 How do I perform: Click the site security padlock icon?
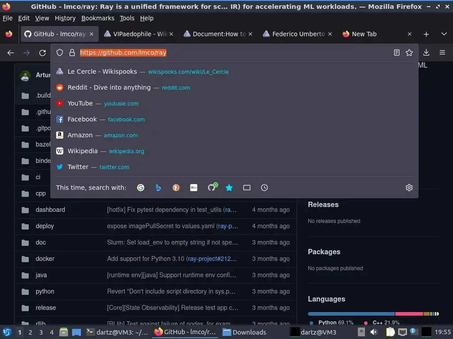click(72, 53)
